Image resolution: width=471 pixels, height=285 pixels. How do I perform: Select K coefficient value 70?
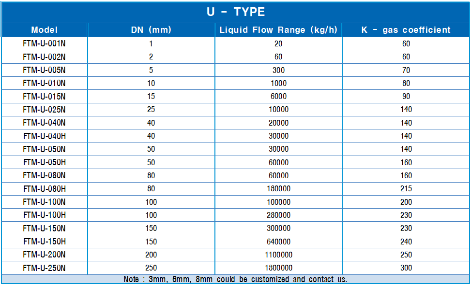(x=406, y=70)
